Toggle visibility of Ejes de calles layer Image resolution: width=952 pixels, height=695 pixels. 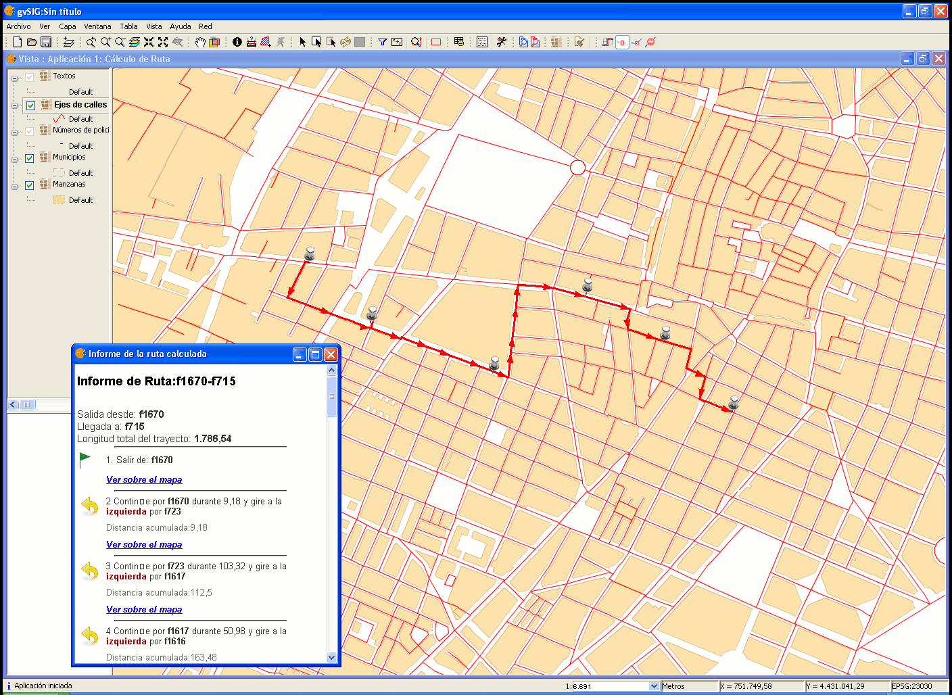click(30, 105)
